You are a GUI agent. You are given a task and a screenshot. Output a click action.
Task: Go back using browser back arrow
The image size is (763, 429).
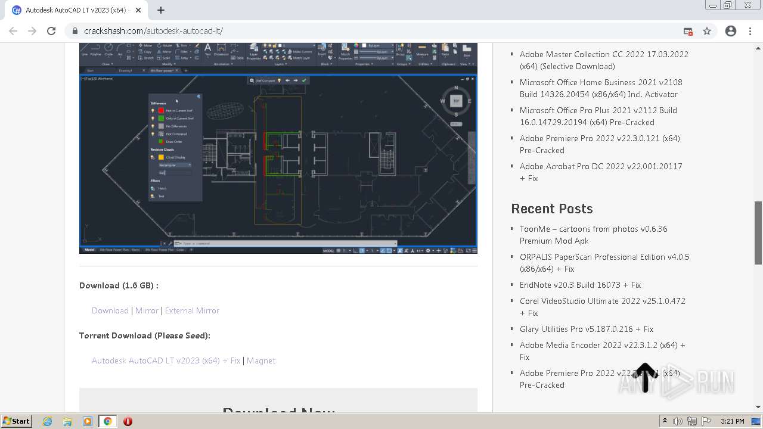click(x=13, y=31)
